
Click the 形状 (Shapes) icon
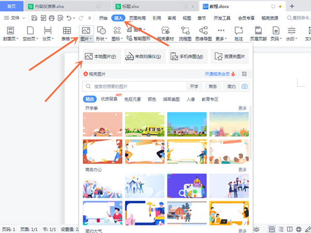(x=102, y=31)
